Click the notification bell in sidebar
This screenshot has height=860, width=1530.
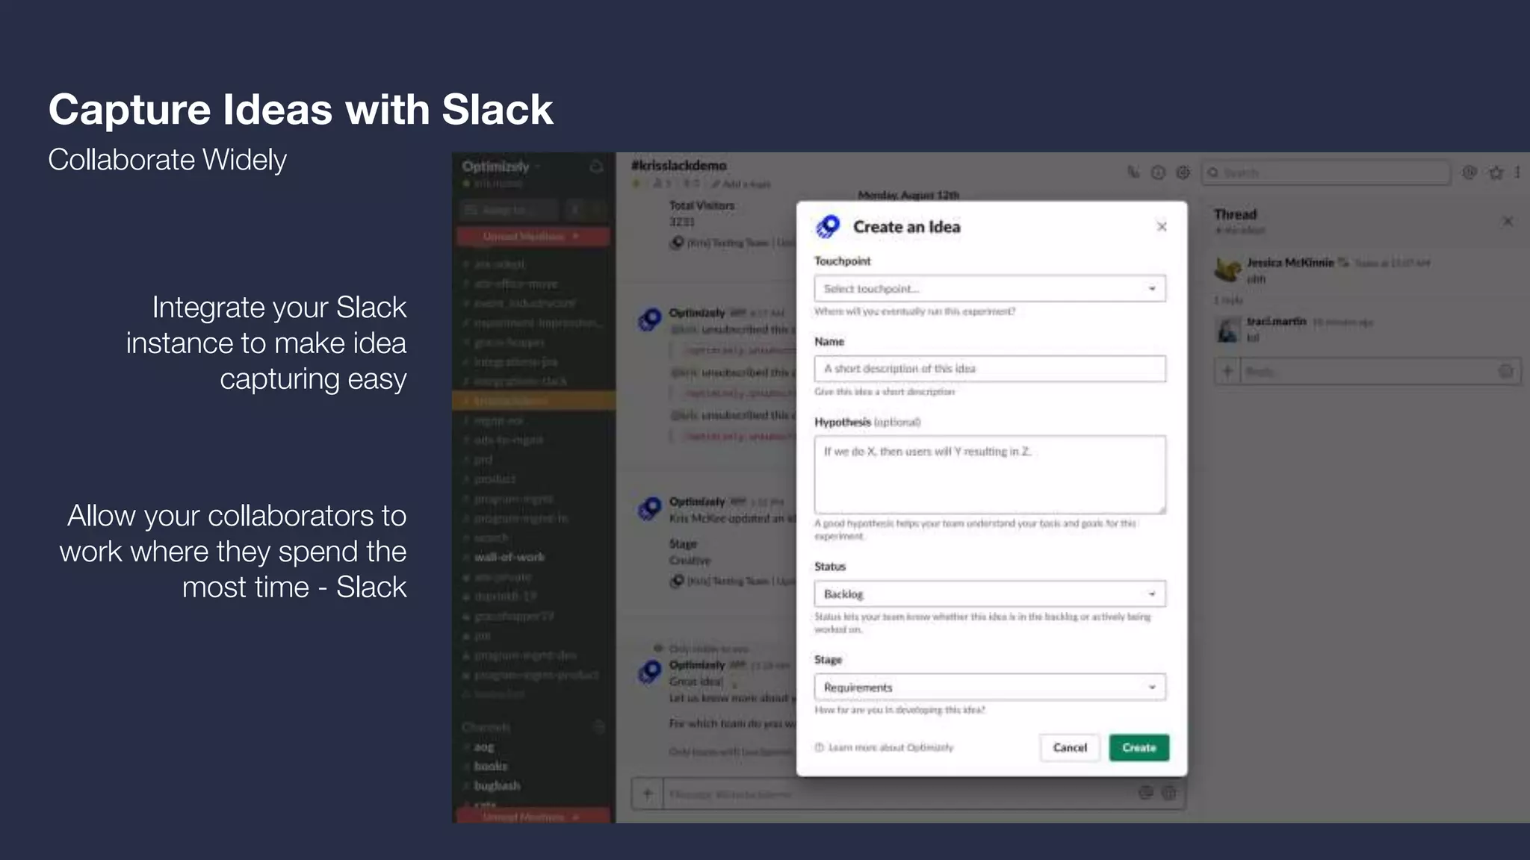click(596, 166)
